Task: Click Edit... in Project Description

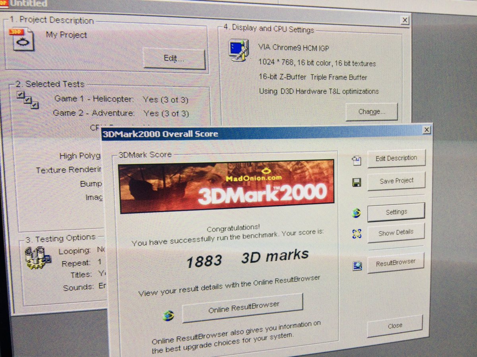Action: pos(174,59)
